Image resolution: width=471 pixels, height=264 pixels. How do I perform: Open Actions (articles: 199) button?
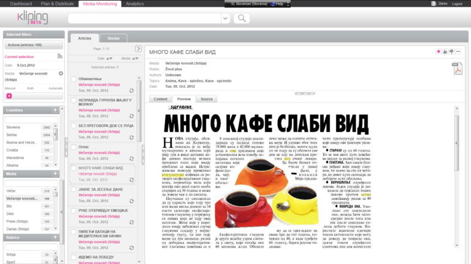tap(34, 45)
